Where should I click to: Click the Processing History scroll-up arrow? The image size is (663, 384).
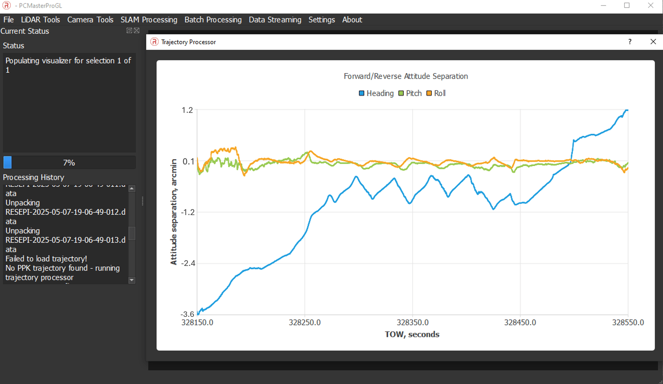click(x=132, y=187)
